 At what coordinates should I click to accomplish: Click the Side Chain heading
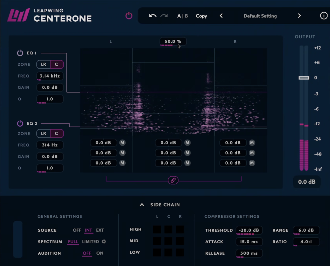(165, 205)
